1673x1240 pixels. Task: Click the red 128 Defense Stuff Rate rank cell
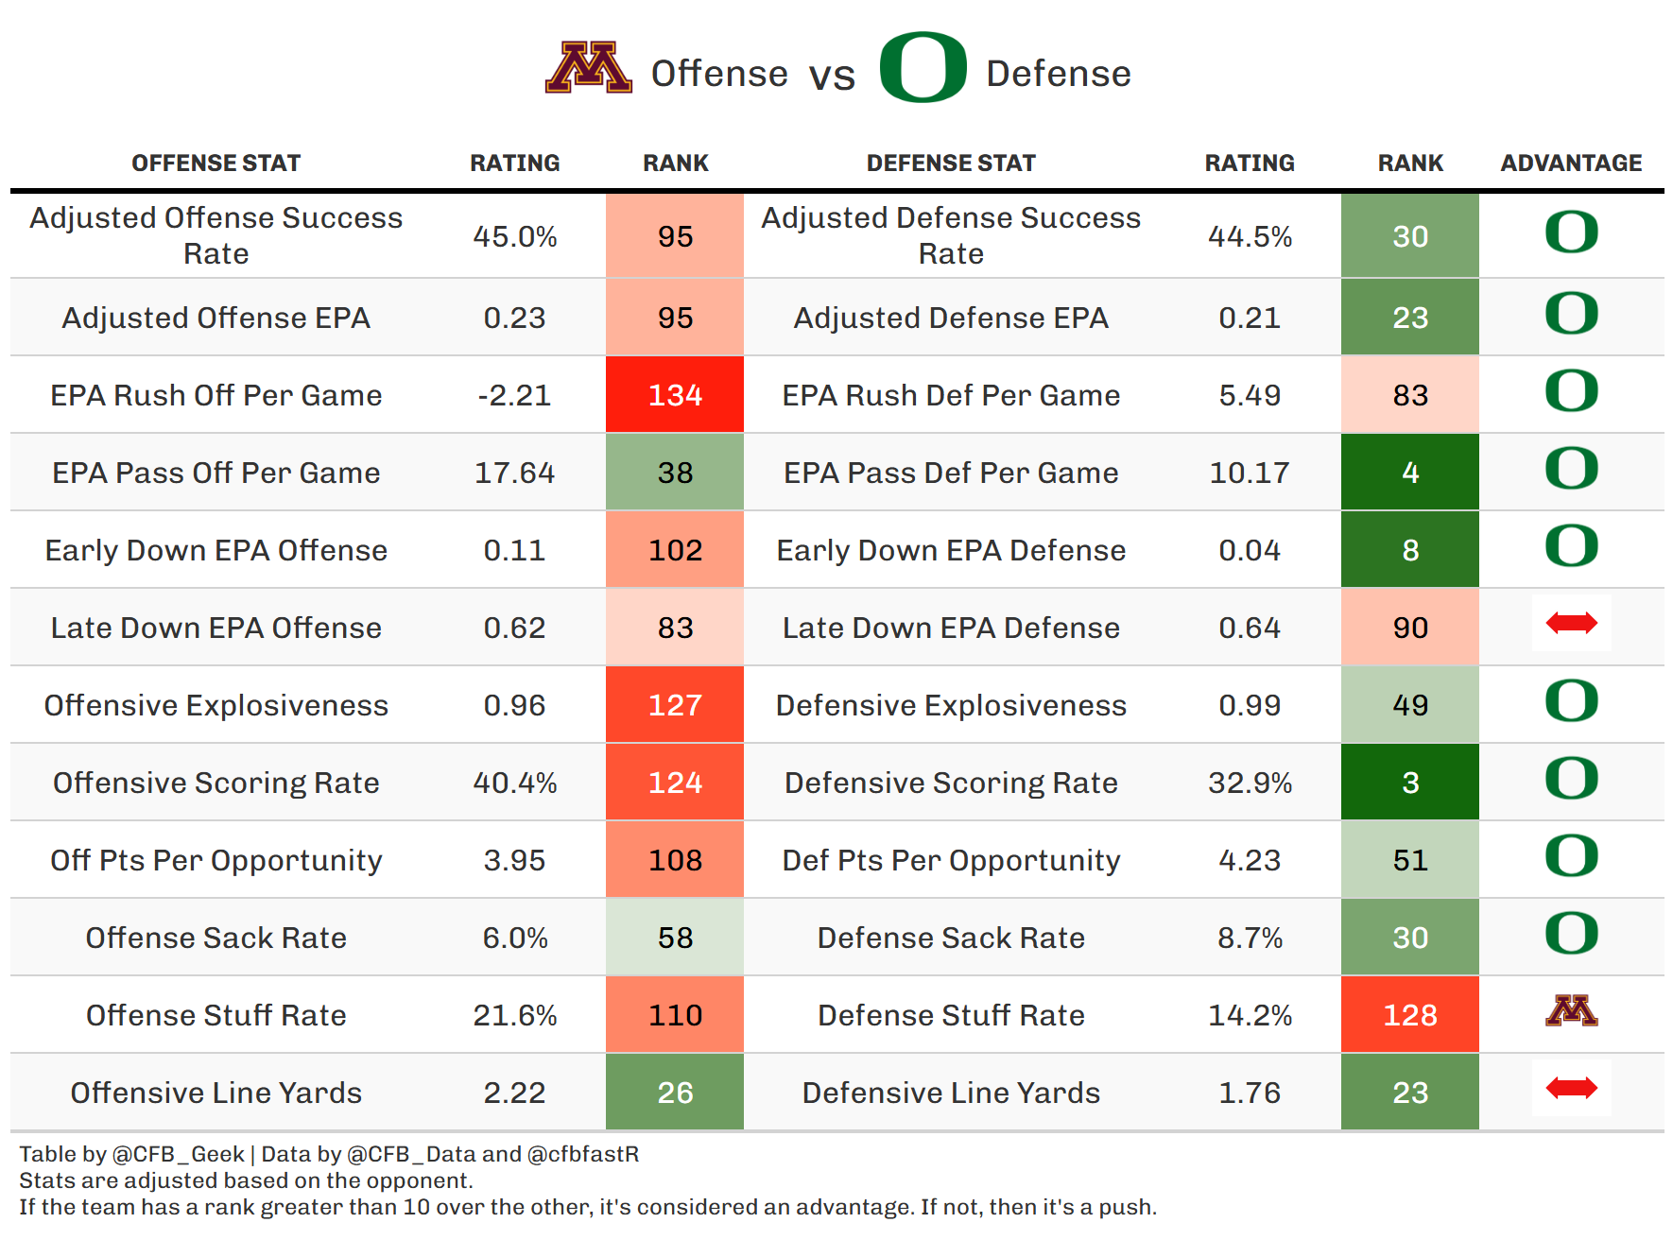pos(1409,1015)
